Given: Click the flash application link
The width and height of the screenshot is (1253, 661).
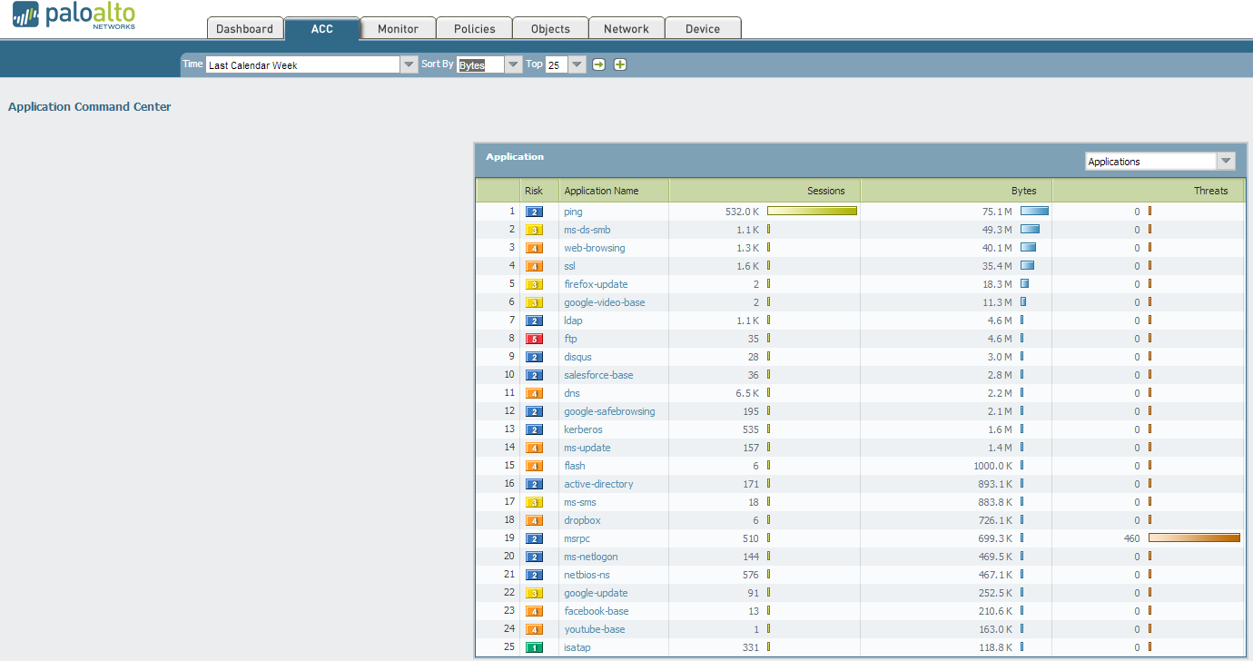Looking at the screenshot, I should pyautogui.click(x=574, y=466).
